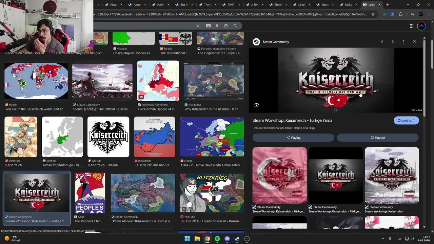Open the Daha Fazla Bilgi link
Viewport: 434px width, 244px height.
click(304, 128)
